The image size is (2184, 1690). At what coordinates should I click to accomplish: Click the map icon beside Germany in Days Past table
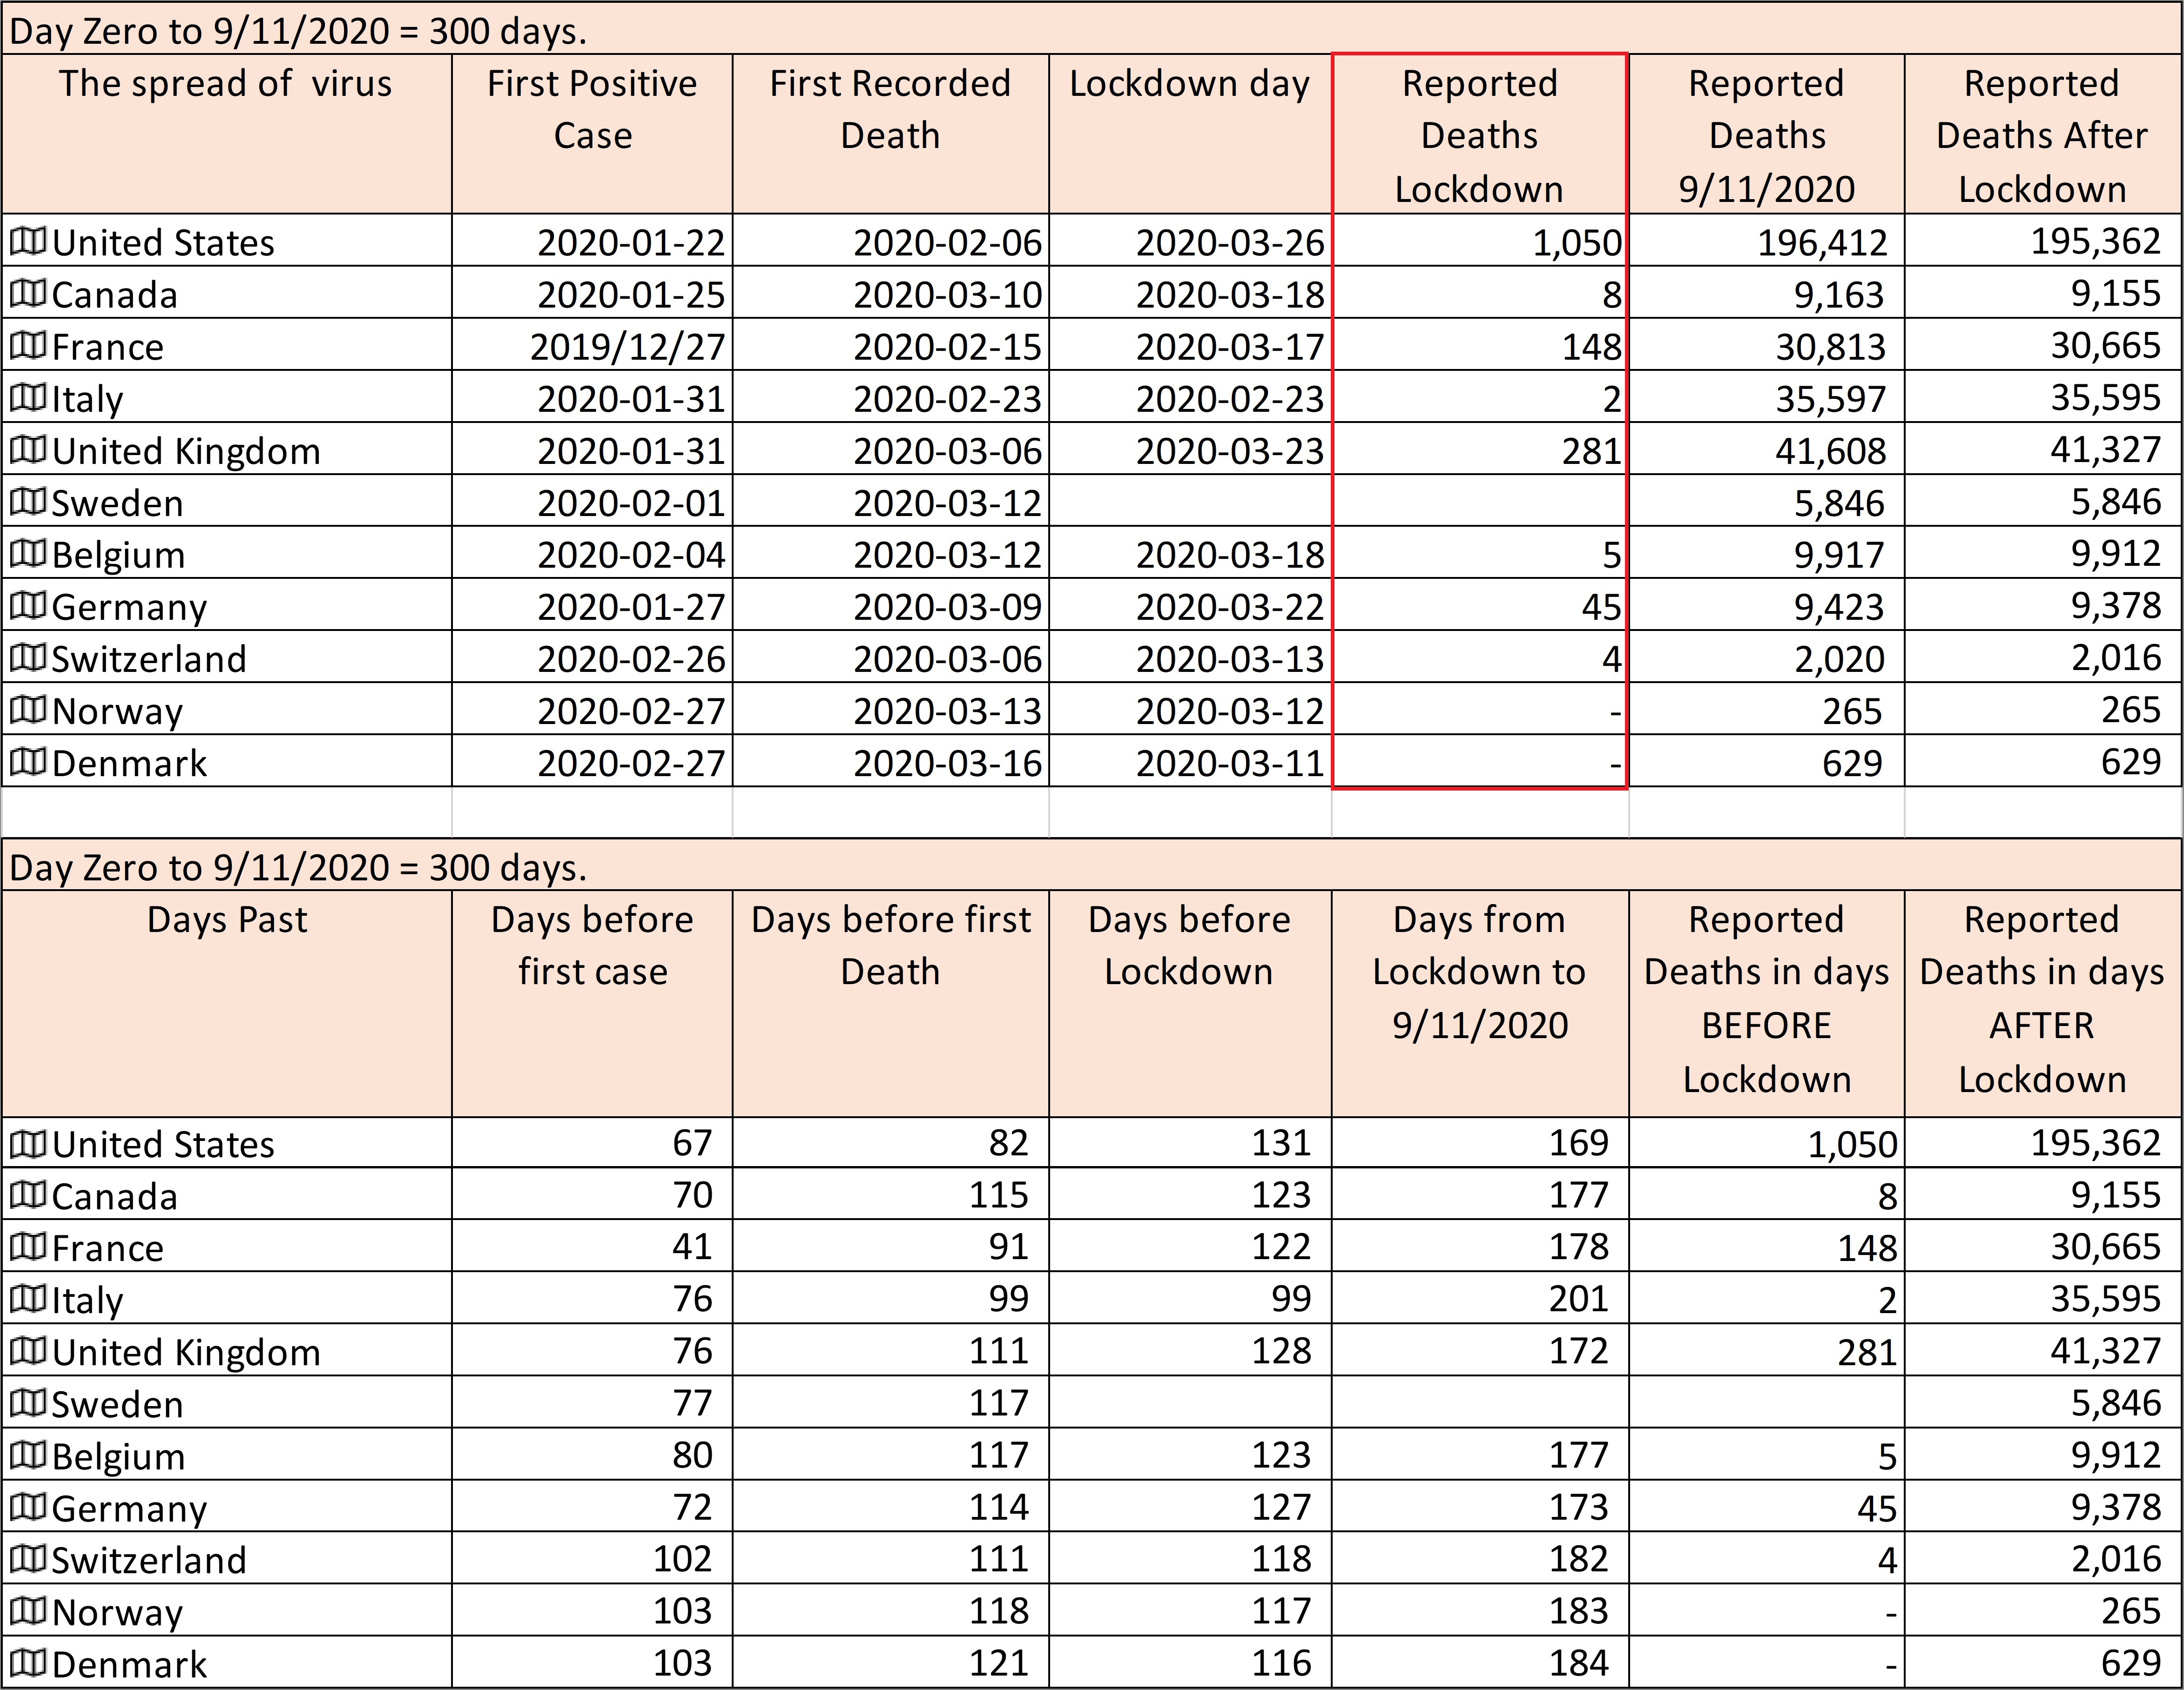28,1506
